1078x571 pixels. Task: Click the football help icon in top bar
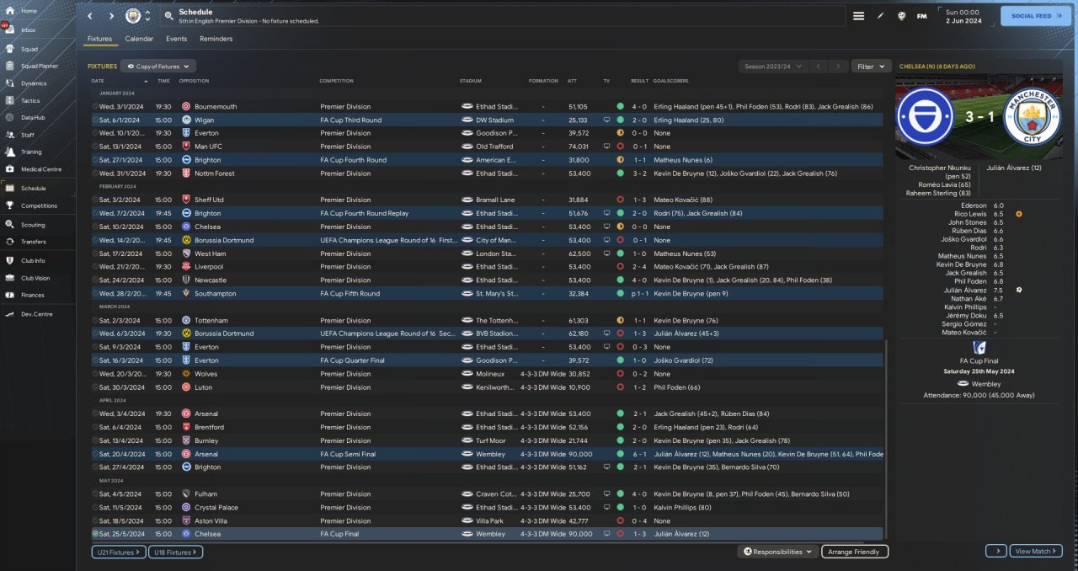tap(902, 16)
